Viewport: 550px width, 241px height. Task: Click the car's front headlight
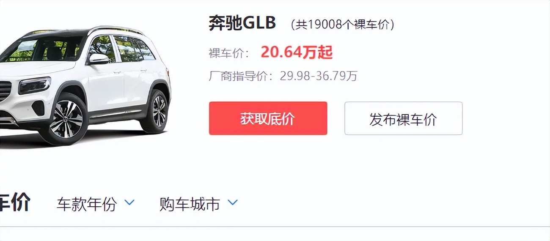click(x=34, y=85)
